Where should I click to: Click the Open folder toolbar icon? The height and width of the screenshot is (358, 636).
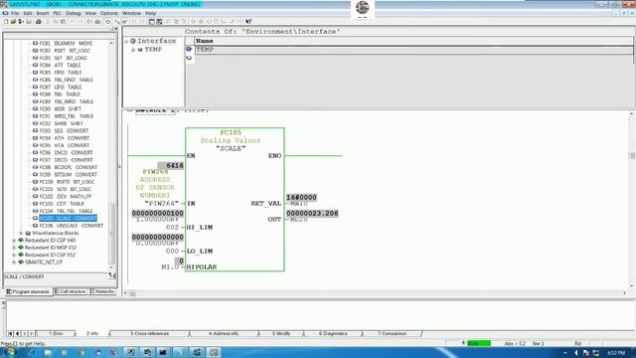click(x=13, y=22)
